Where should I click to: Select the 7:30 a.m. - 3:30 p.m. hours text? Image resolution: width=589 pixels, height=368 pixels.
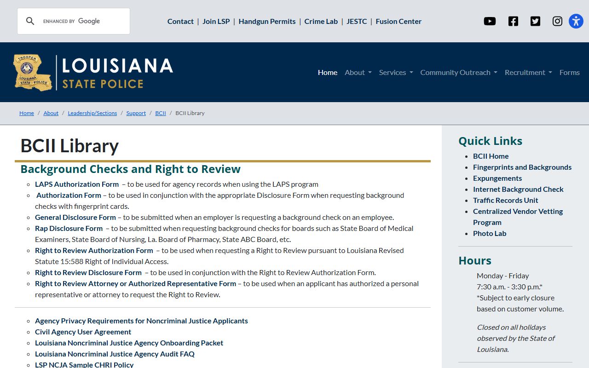click(x=509, y=287)
